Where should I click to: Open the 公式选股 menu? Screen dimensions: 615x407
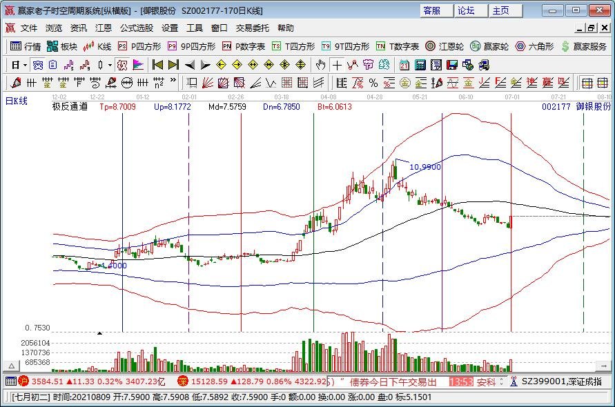point(137,28)
